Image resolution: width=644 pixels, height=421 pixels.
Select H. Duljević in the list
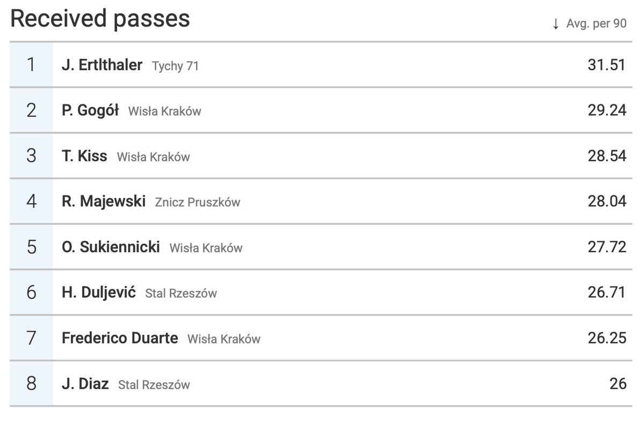pyautogui.click(x=99, y=292)
